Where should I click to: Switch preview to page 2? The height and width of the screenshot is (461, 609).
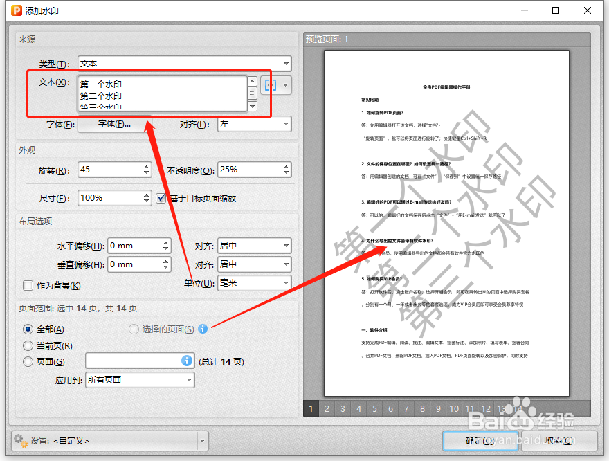point(327,408)
